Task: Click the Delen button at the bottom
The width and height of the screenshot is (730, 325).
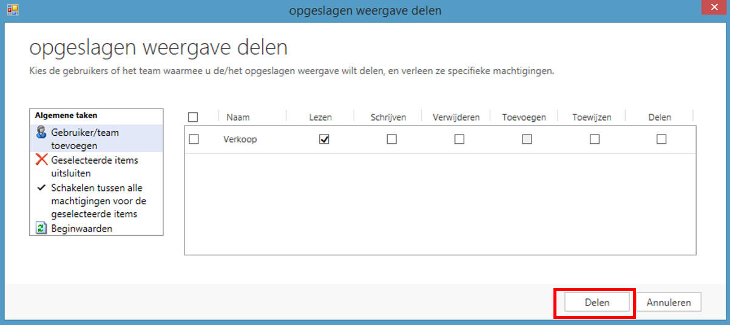Action: [597, 303]
